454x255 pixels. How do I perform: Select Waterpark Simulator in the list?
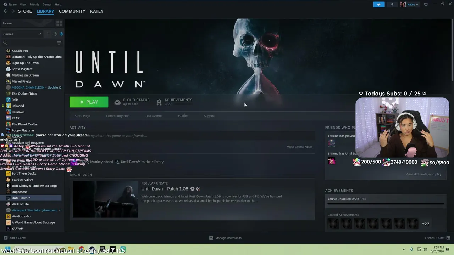[37, 210]
